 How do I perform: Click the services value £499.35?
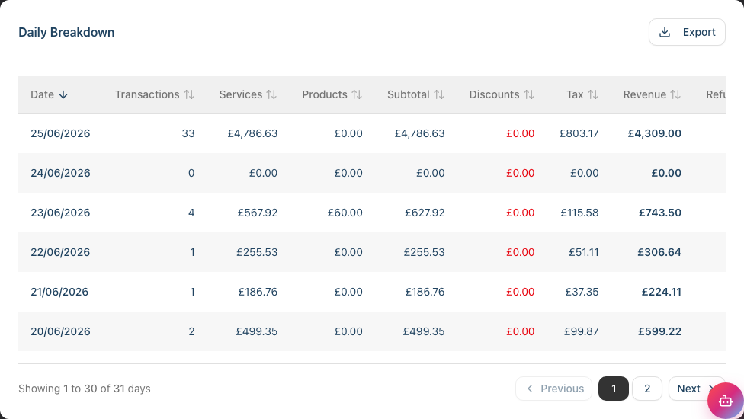[257, 332]
